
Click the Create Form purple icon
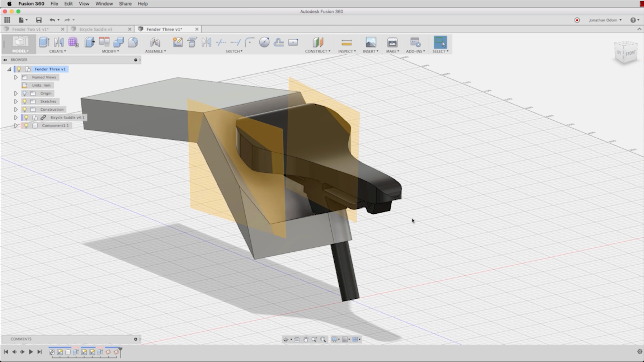point(73,42)
